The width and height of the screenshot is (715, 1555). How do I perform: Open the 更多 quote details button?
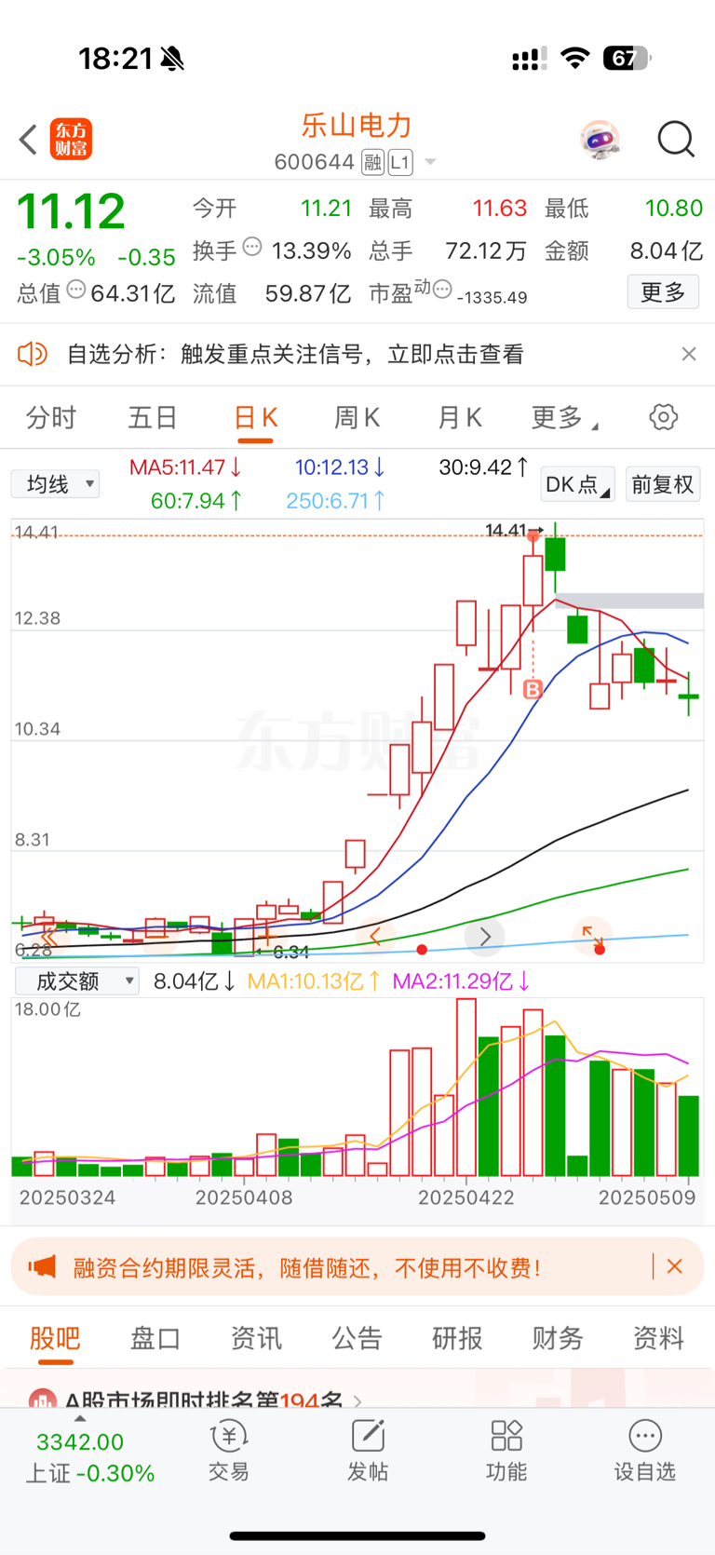[x=663, y=292]
